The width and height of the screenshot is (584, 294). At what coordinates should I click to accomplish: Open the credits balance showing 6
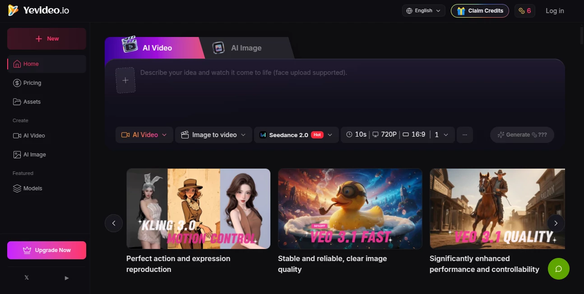[x=524, y=11]
